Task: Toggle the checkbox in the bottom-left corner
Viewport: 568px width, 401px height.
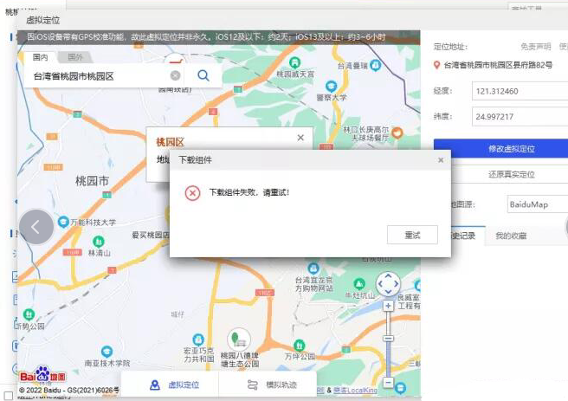Action: tap(9, 396)
